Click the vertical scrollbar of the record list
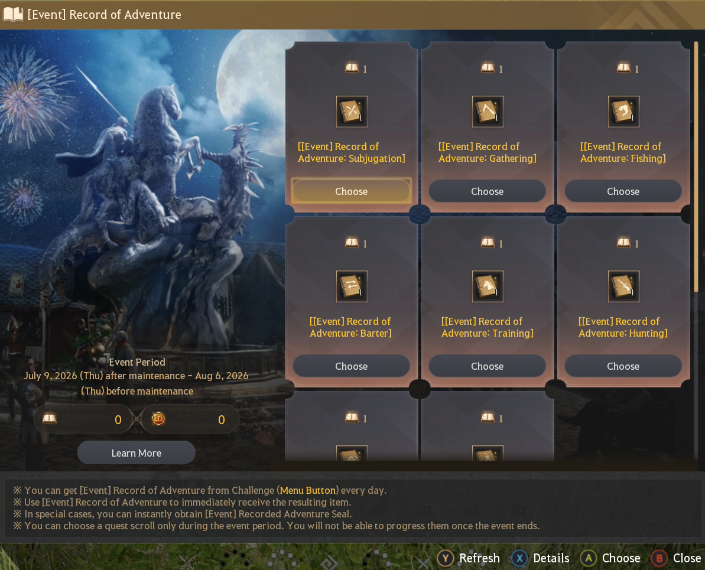The height and width of the screenshot is (570, 705). pos(696,167)
